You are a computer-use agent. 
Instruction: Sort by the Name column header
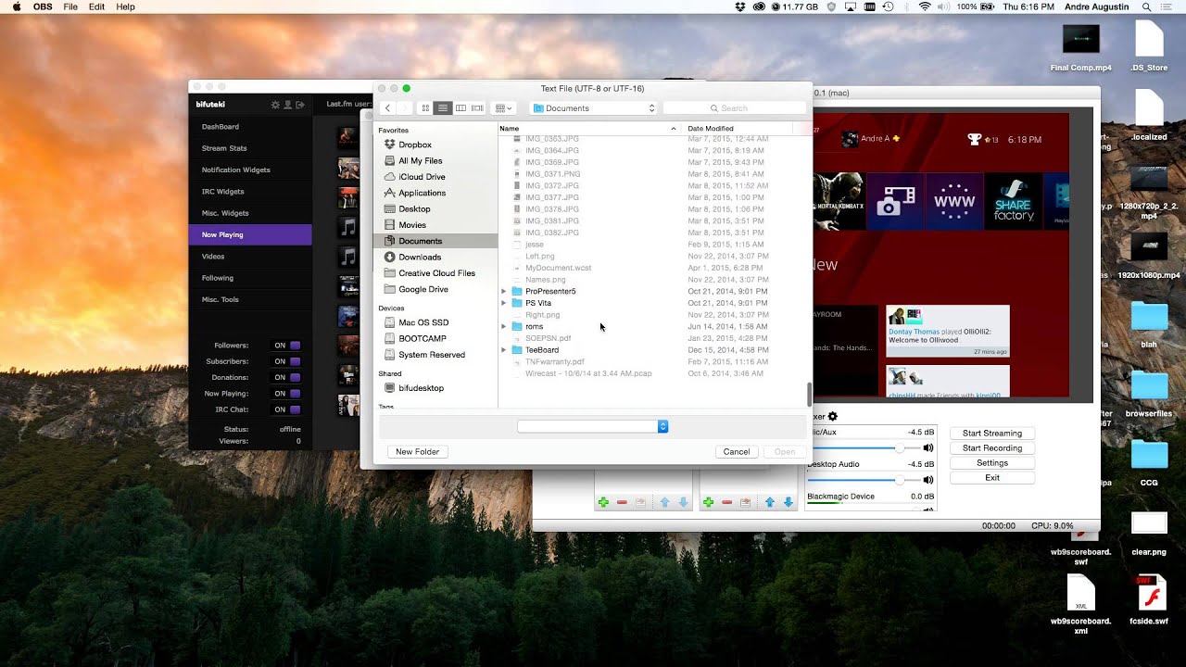click(x=588, y=129)
